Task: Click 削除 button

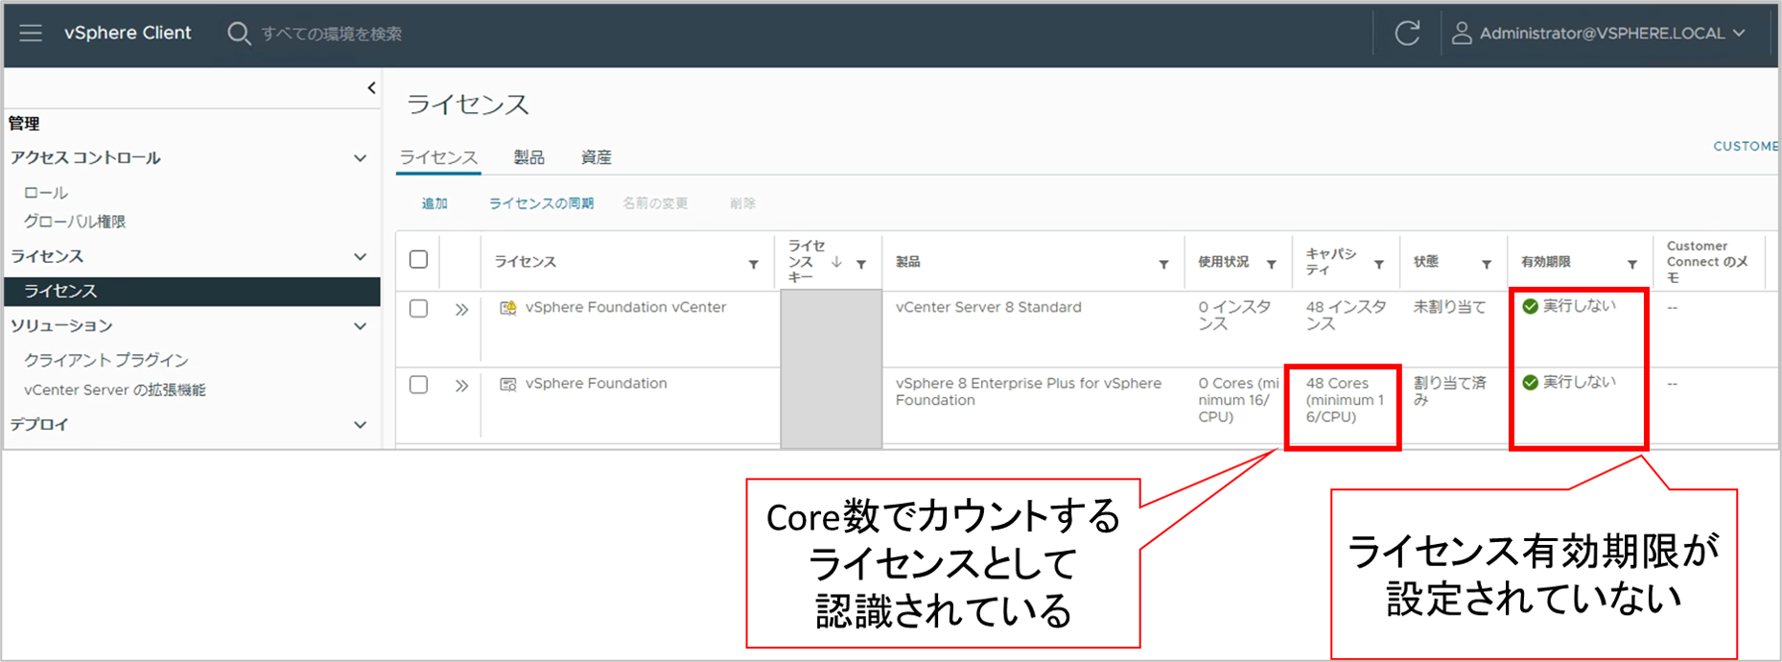Action: coord(742,203)
